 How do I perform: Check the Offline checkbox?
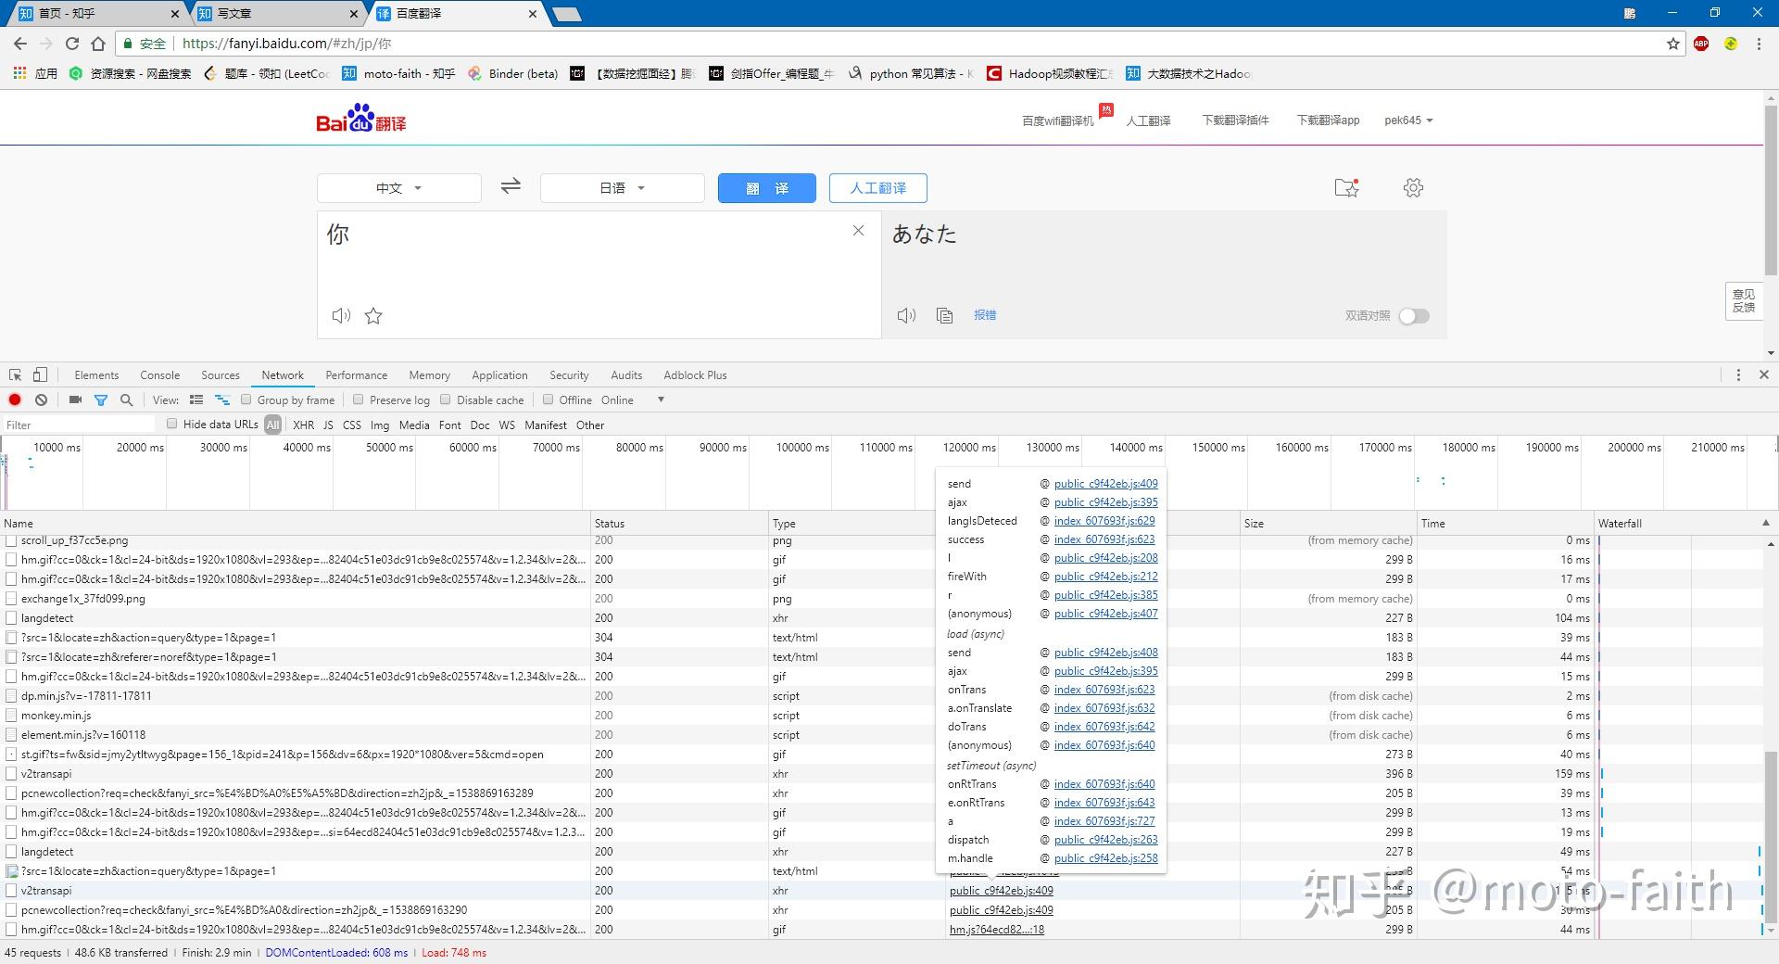548,400
